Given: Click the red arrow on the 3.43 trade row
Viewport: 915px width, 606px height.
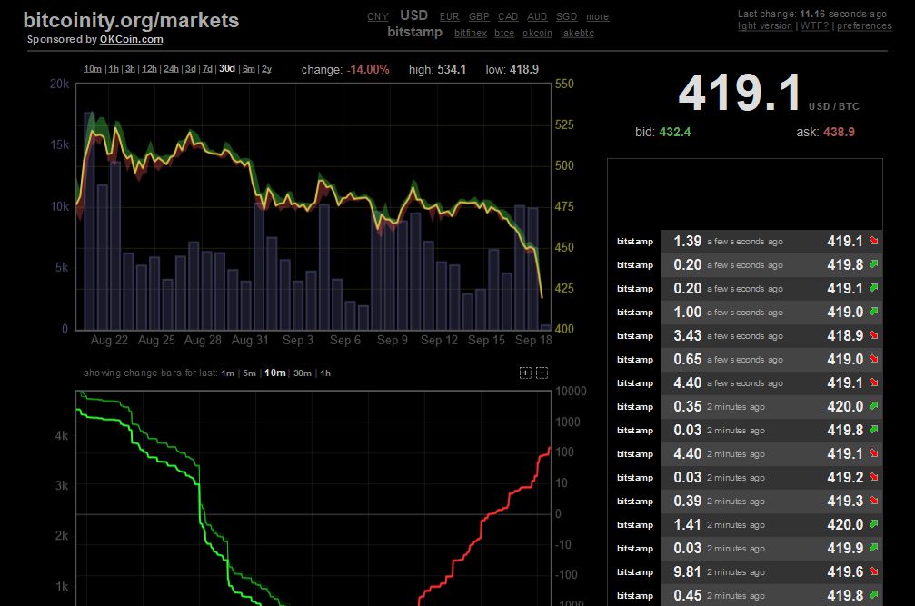Looking at the screenshot, I should [x=873, y=334].
